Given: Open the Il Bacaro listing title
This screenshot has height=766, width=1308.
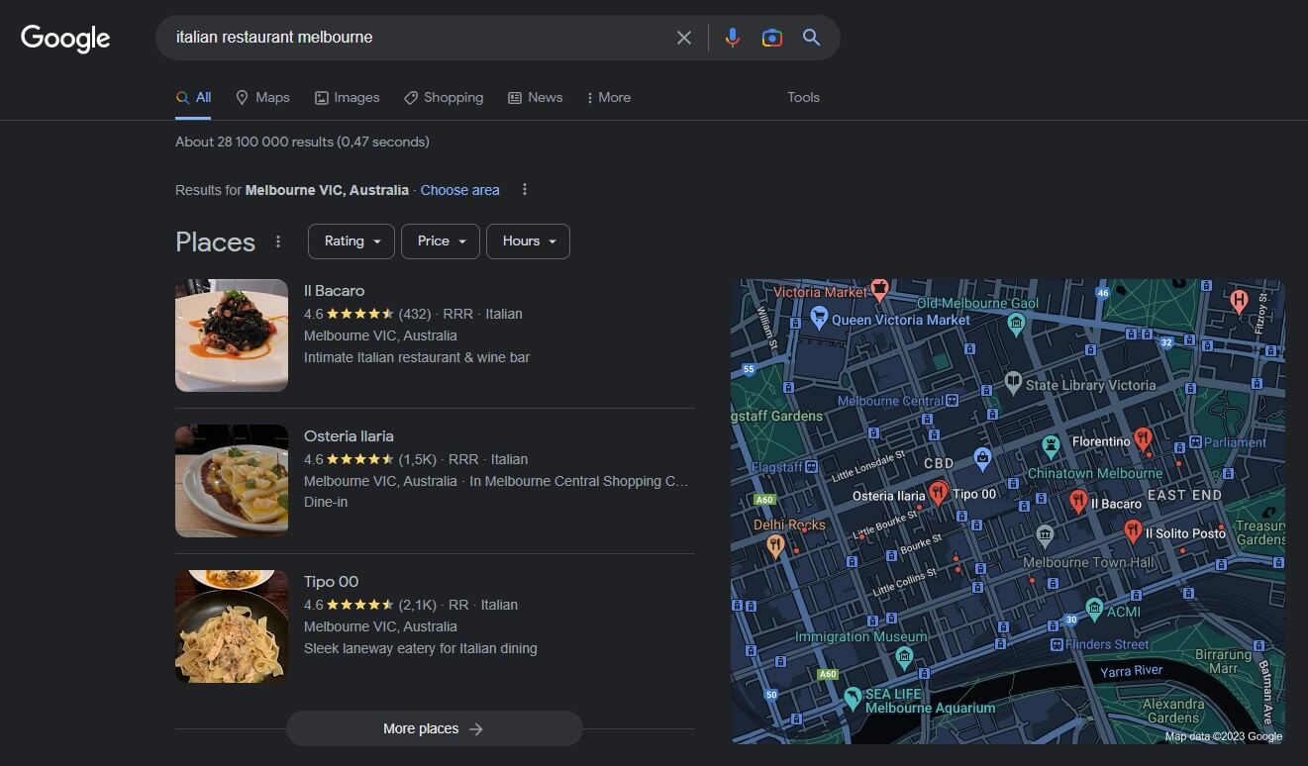Looking at the screenshot, I should pyautogui.click(x=334, y=291).
